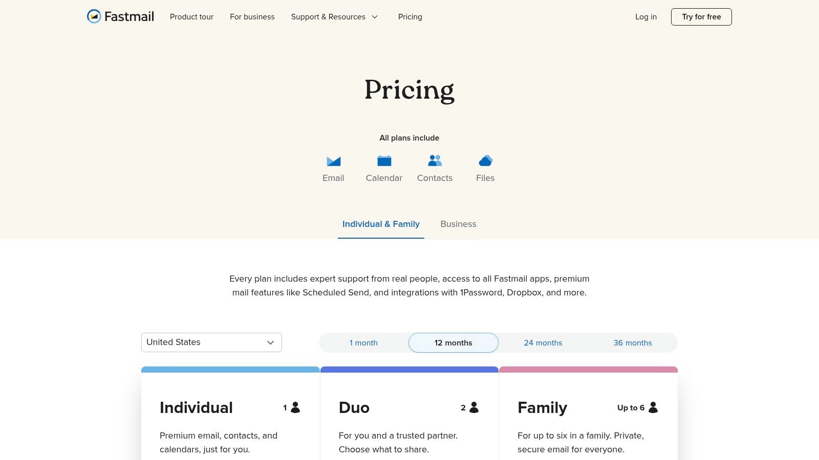Viewport: 819px width, 460px height.
Task: Click the Duo plan person icon
Action: (x=474, y=407)
